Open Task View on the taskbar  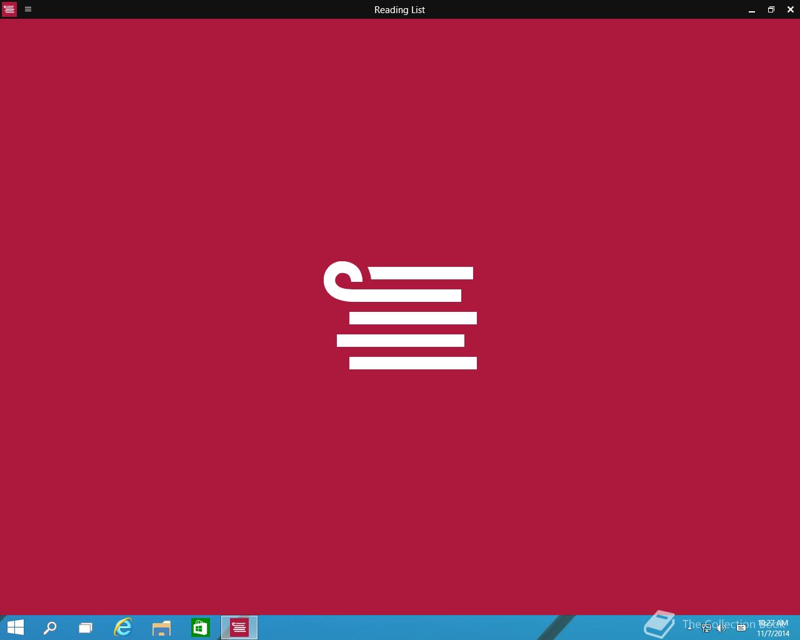tap(86, 627)
